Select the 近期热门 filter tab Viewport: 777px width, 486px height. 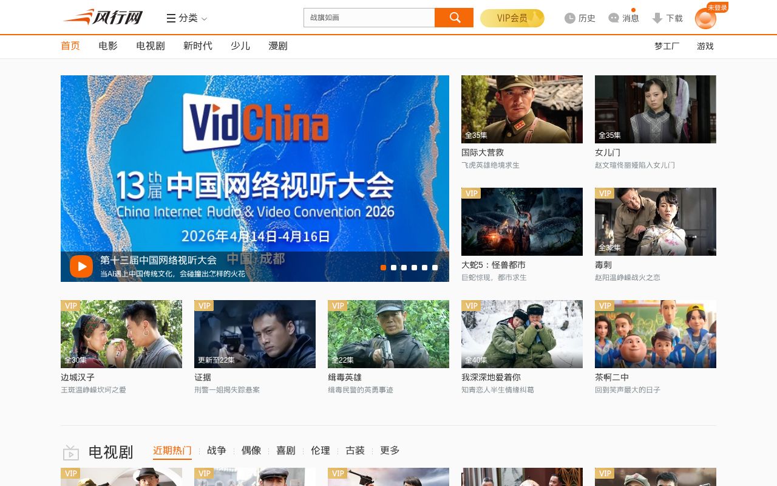coord(172,450)
